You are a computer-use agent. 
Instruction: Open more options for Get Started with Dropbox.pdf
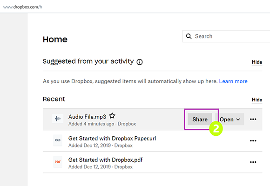click(x=253, y=162)
